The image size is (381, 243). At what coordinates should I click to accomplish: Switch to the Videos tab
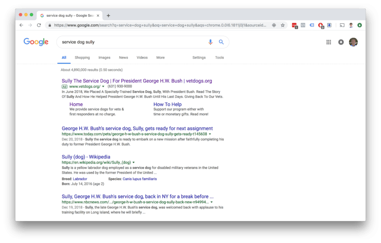(x=142, y=58)
